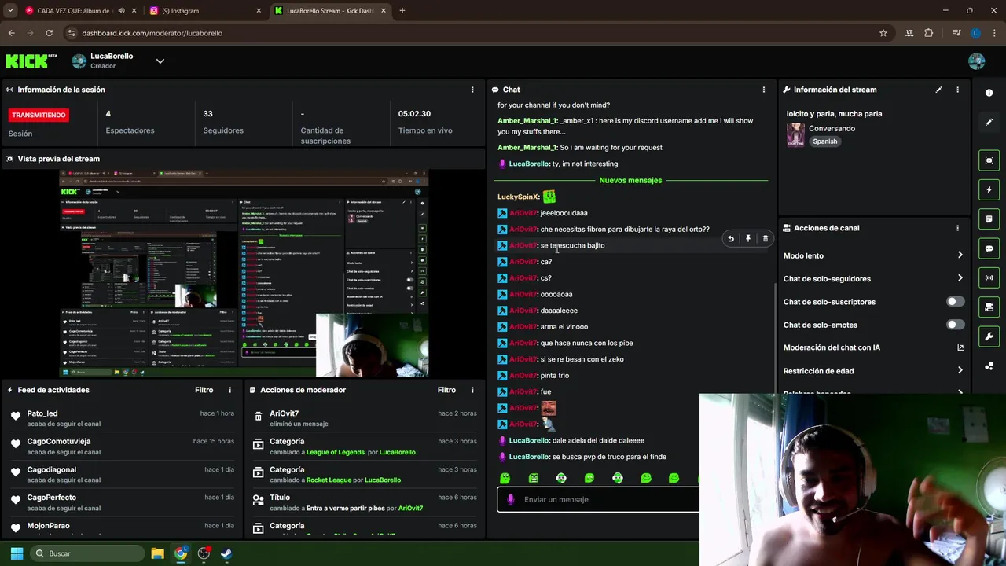Open three-dot menu of Información del stream
The image size is (1006, 566).
957,90
